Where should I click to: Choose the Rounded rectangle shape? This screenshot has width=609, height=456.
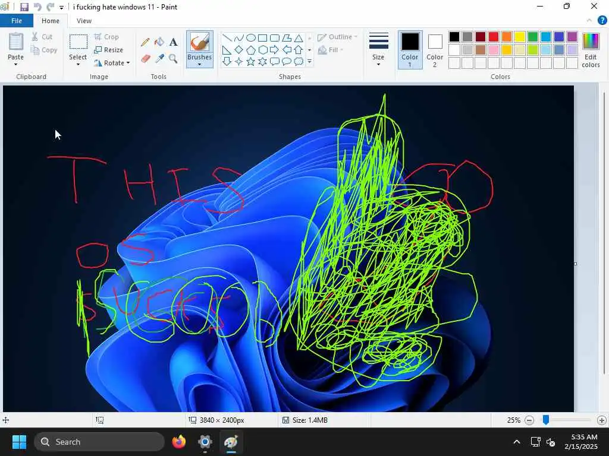point(275,37)
